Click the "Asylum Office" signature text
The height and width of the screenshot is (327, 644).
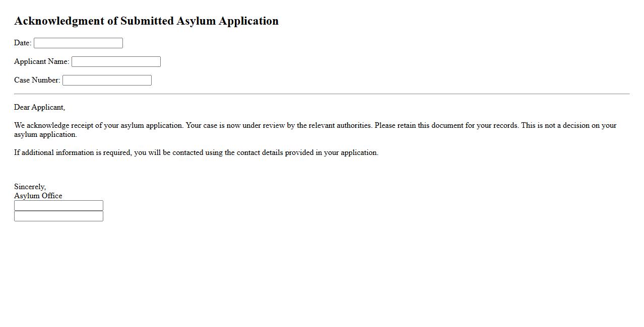point(38,196)
